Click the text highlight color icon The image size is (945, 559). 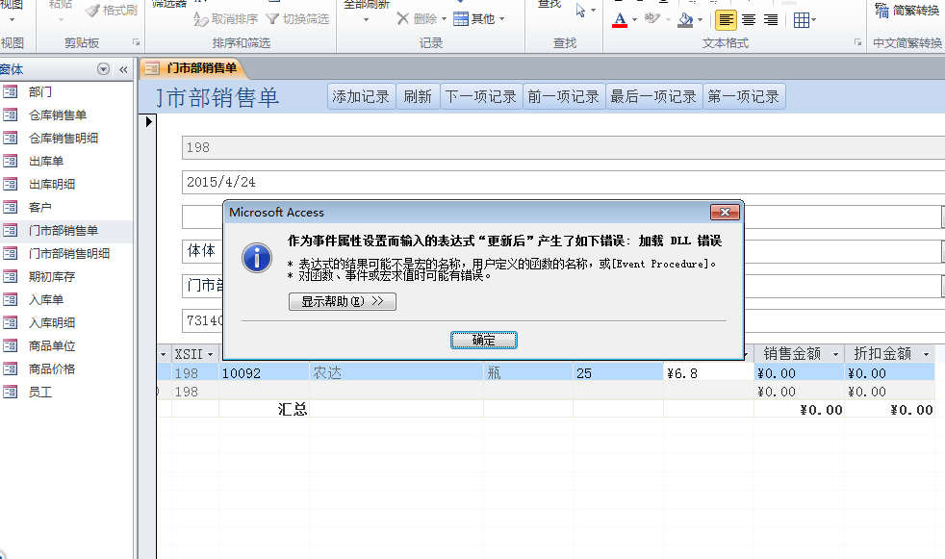tap(651, 18)
